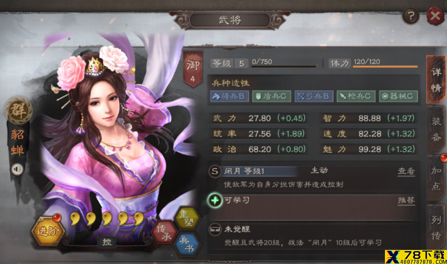The height and width of the screenshot is (264, 447).
Task: Open the 重塑 reshape hexagon icon
Action: tap(187, 218)
